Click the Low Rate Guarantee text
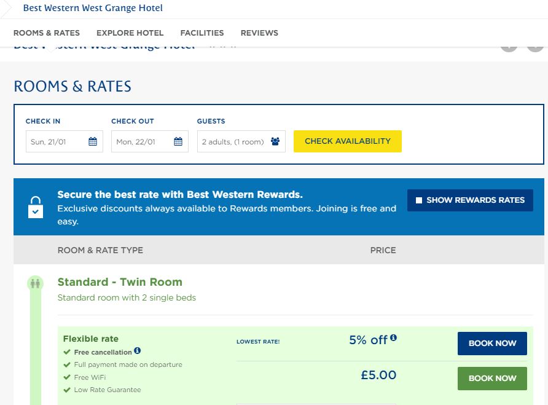Viewport: 548px width, 405px height. [x=108, y=390]
